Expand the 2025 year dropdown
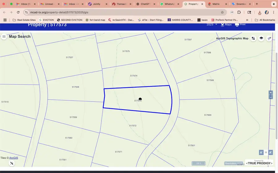The height and width of the screenshot is (173, 278). click(212, 25)
